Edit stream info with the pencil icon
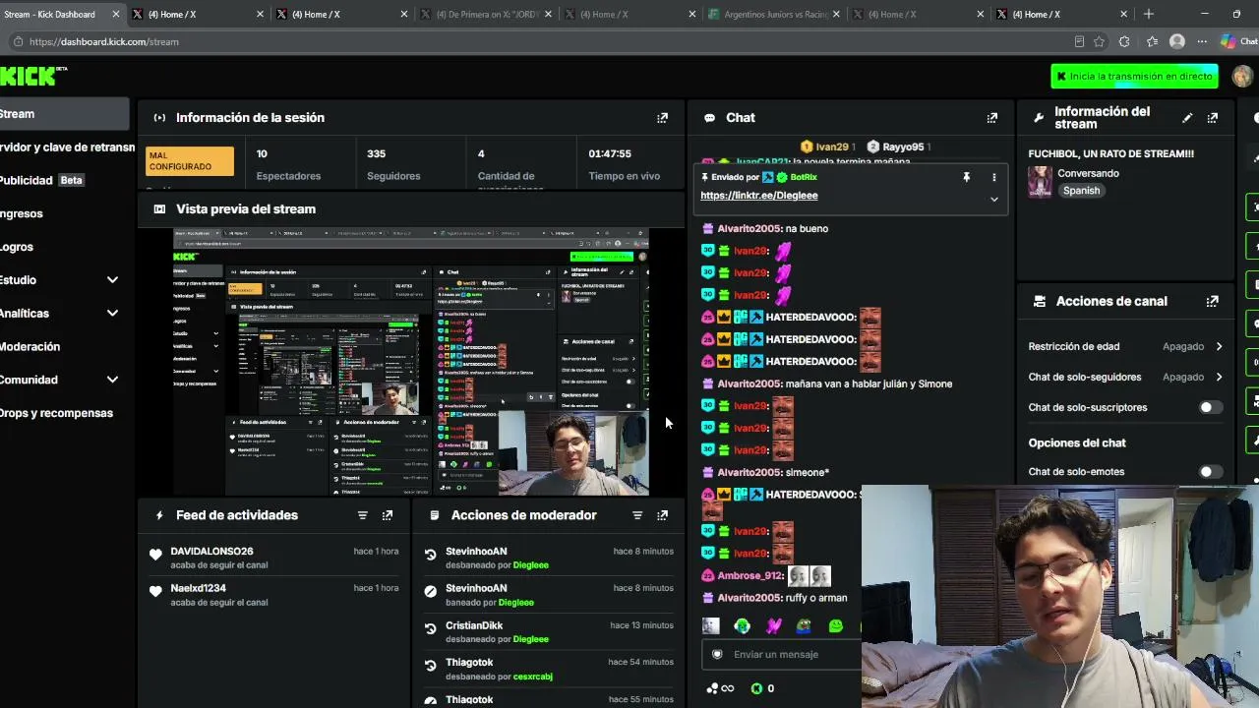 pos(1187,118)
